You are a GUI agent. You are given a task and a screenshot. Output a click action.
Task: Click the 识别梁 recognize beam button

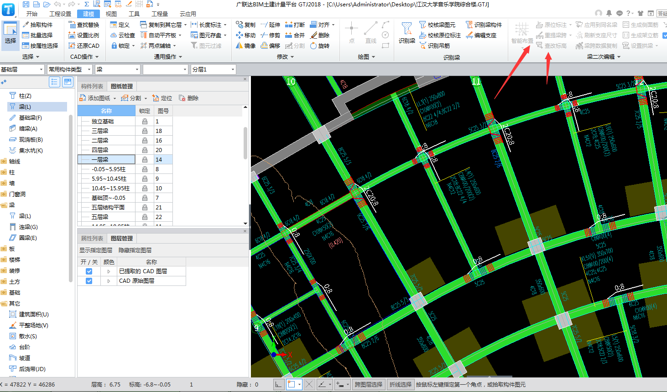(406, 33)
